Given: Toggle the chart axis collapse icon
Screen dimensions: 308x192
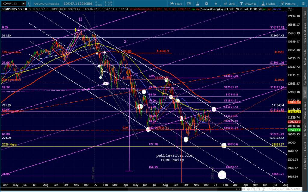Looking at the screenshot, I should tap(290, 9).
